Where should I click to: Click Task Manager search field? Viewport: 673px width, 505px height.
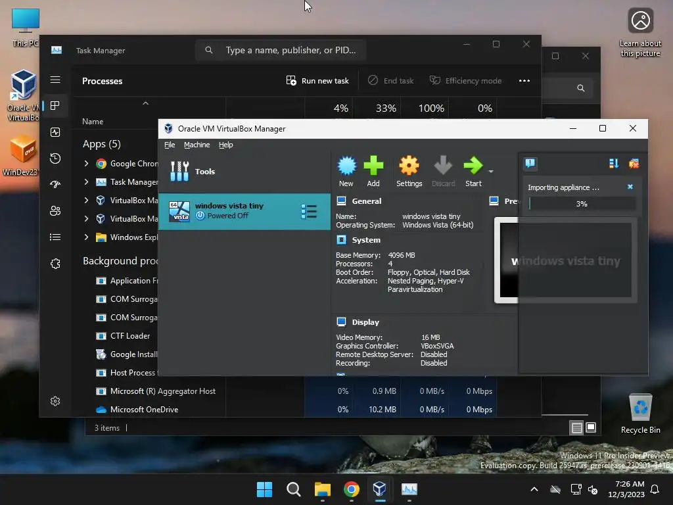click(x=281, y=50)
